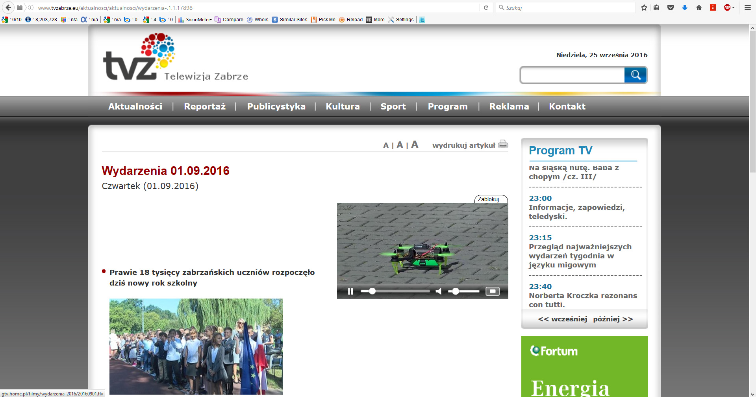Mute the video via speaker icon

pyautogui.click(x=439, y=291)
